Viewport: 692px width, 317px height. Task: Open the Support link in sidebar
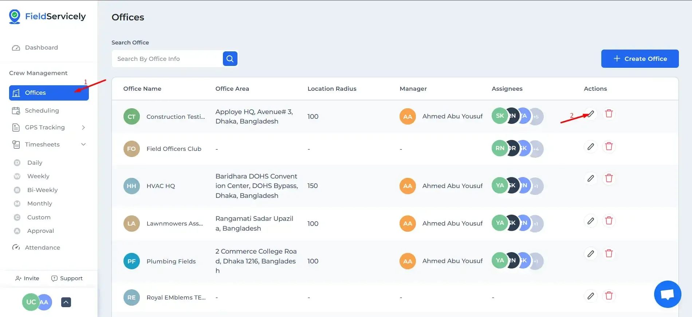coord(67,278)
